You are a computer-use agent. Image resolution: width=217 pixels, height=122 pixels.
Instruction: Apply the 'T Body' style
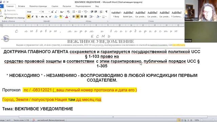[x=116, y=14]
